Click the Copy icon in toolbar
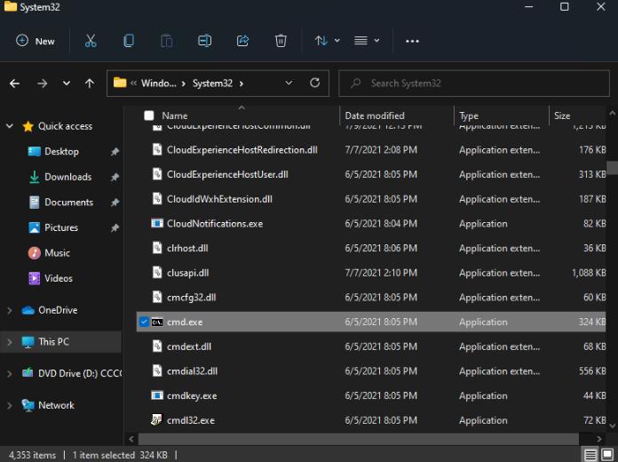 129,41
